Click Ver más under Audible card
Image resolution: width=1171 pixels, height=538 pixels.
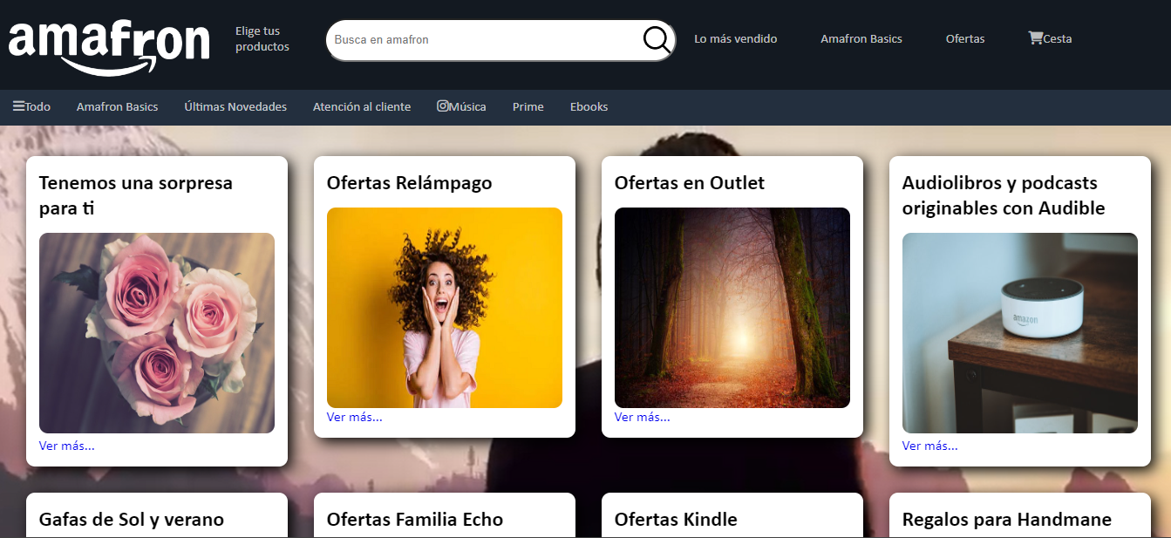pos(929,446)
